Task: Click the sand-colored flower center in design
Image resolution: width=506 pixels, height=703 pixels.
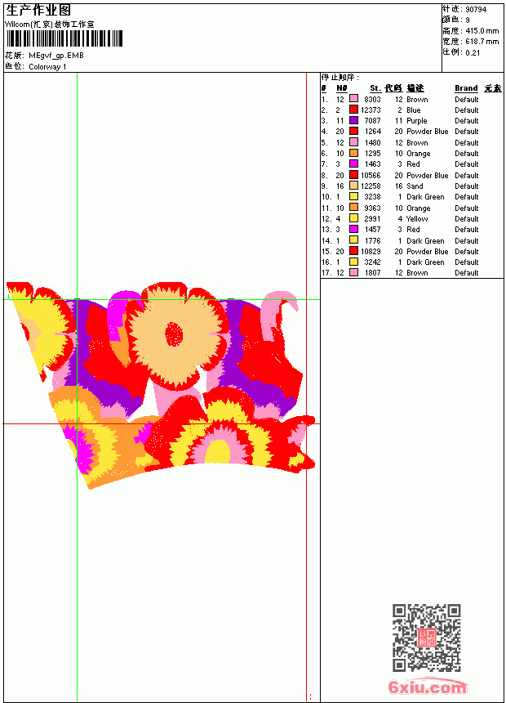Action: [174, 335]
